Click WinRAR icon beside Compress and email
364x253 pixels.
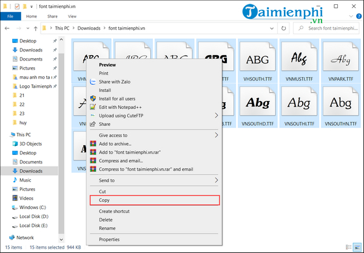[93, 160]
